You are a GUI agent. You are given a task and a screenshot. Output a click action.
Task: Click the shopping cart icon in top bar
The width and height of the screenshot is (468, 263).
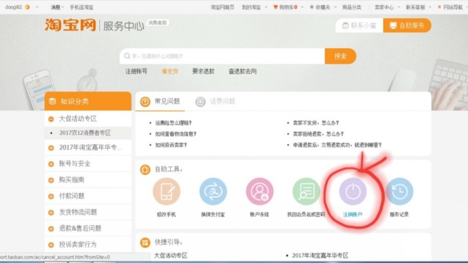(275, 7)
